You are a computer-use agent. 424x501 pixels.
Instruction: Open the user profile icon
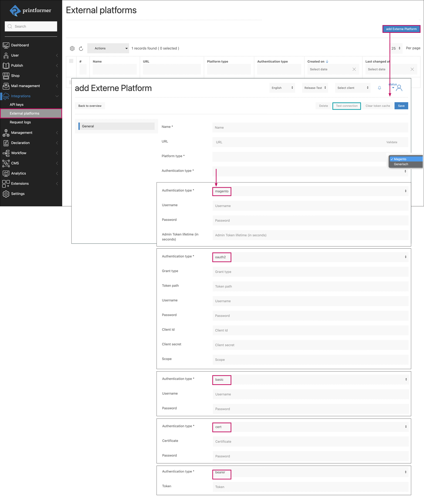399,88
